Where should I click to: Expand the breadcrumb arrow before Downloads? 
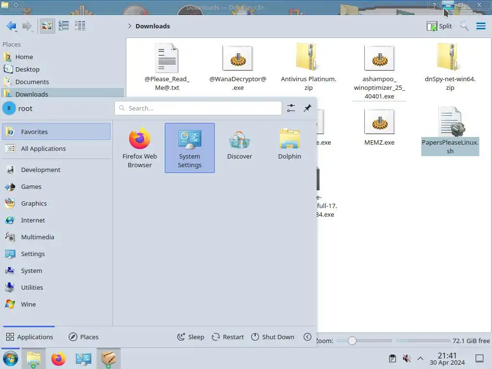click(x=130, y=26)
